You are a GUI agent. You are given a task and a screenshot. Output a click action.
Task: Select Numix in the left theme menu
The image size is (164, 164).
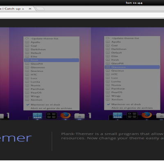(x=51, y=85)
